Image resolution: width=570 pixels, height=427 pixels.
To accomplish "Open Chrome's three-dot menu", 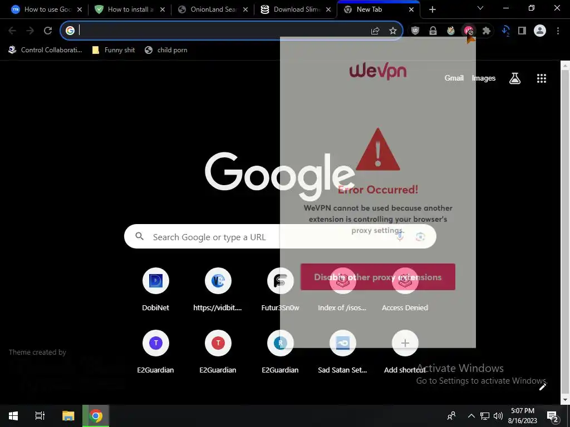I will pos(558,31).
